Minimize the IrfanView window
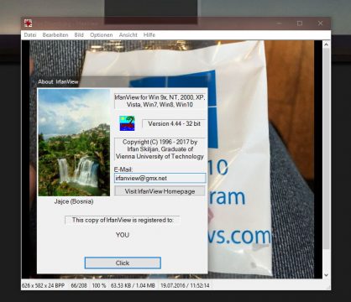The height and width of the screenshot is (302, 351). pyautogui.click(x=279, y=23)
